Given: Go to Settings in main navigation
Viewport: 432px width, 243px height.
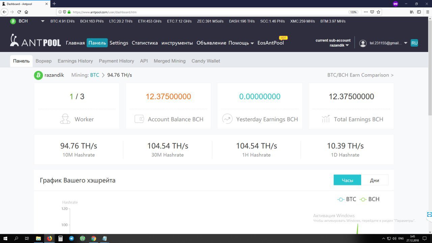Looking at the screenshot, I should 119,43.
